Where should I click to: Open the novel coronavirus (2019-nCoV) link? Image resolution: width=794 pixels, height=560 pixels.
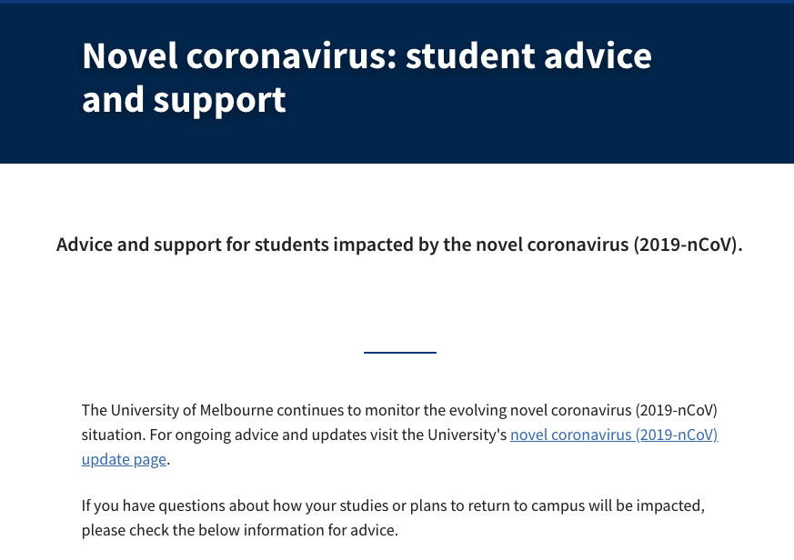pos(614,435)
